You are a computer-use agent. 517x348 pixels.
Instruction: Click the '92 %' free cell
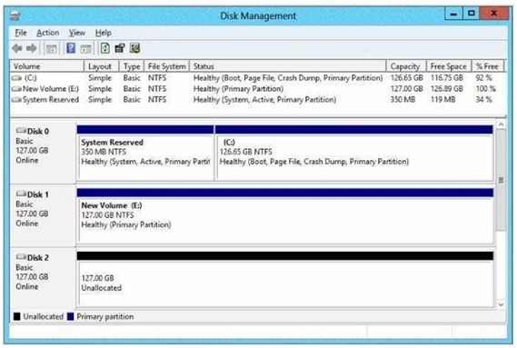[483, 78]
